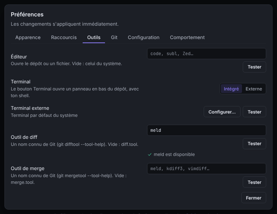Click the 'git mergetool --tool-help' description
Screen dimensions: 277x214
tap(69, 179)
